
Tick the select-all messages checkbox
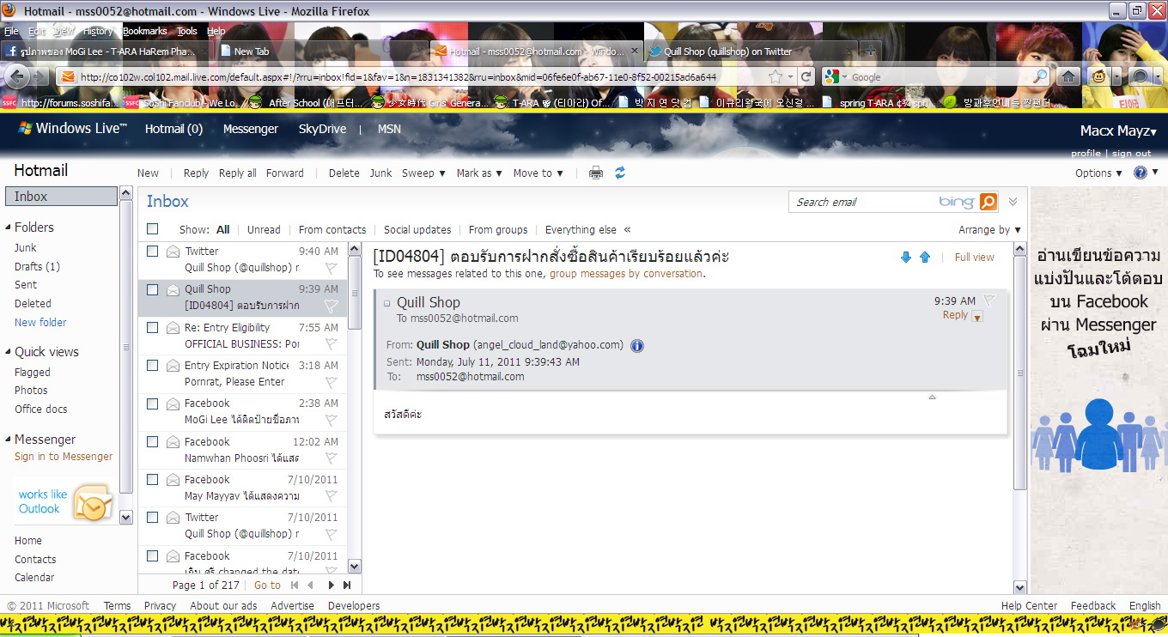point(153,229)
